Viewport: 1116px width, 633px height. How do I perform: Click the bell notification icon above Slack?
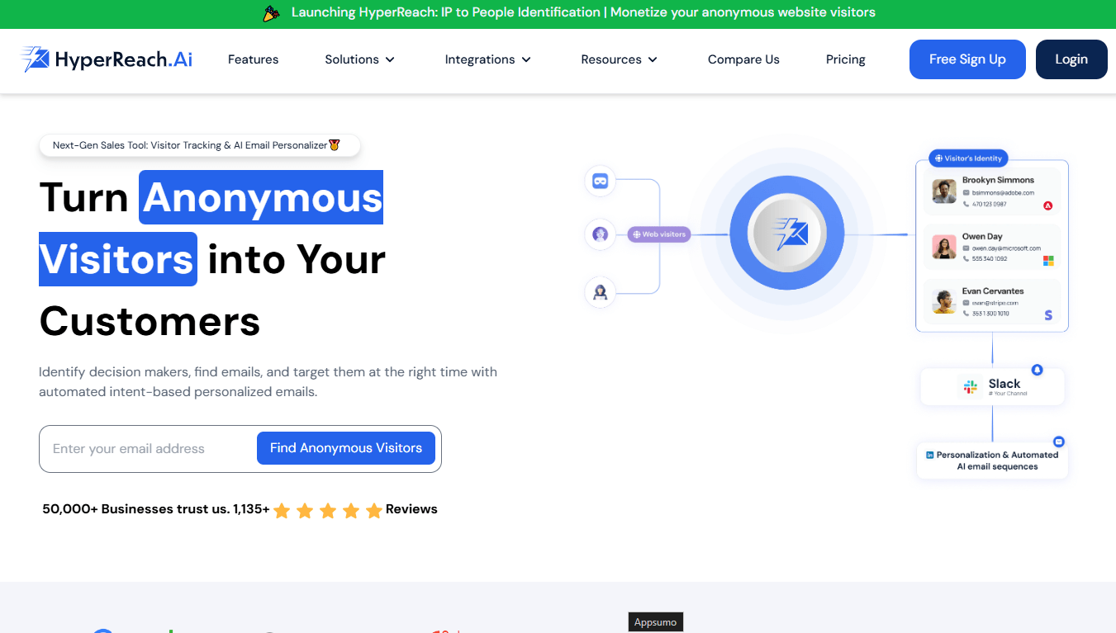(x=1037, y=370)
